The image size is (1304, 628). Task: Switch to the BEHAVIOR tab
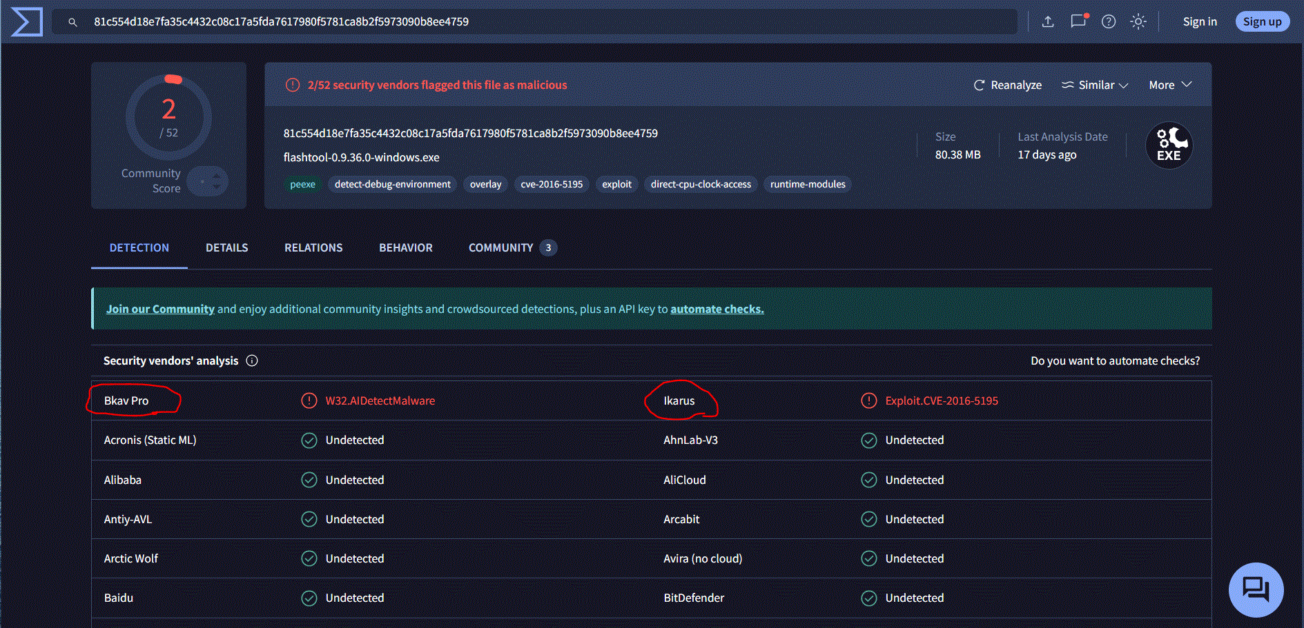point(405,247)
